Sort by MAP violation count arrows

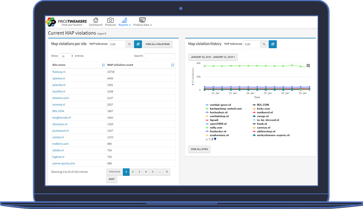coord(173,65)
